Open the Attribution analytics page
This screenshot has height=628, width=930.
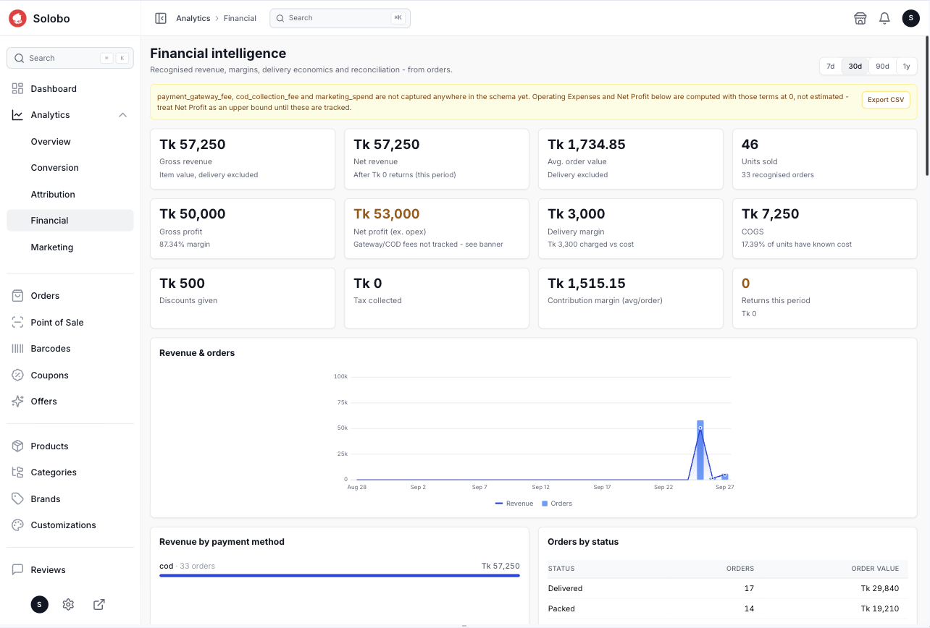click(x=70, y=195)
